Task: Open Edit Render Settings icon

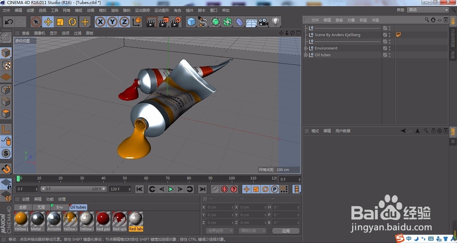Action: pos(176,22)
